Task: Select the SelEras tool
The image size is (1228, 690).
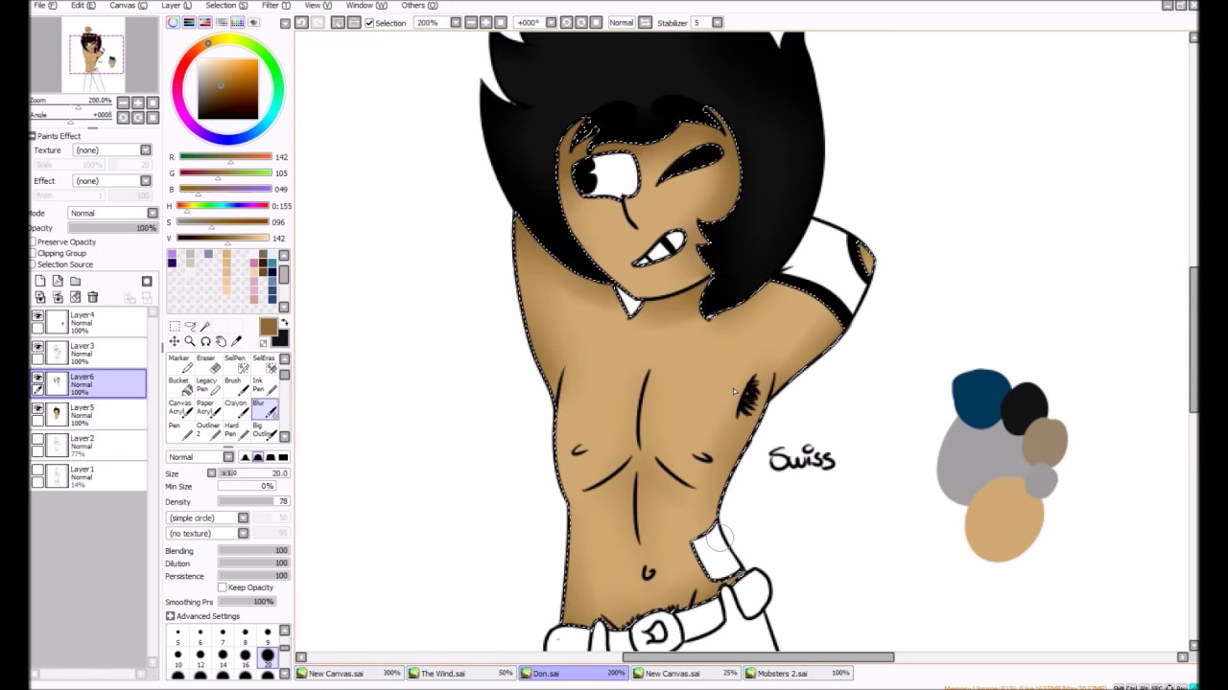Action: [264, 364]
